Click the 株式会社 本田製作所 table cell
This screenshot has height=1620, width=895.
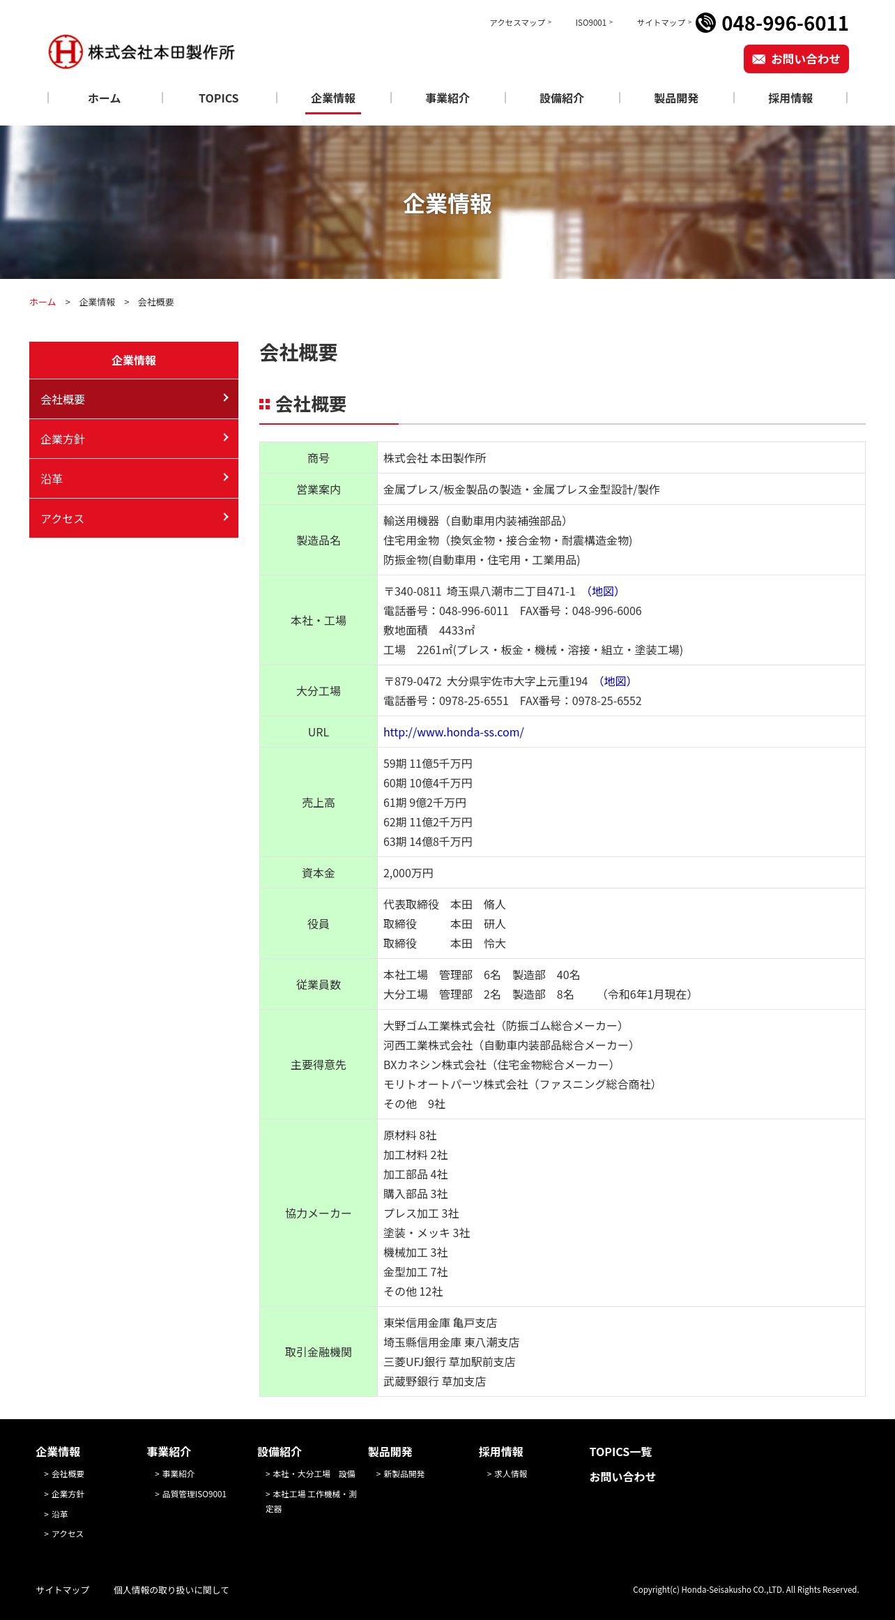[x=621, y=458]
